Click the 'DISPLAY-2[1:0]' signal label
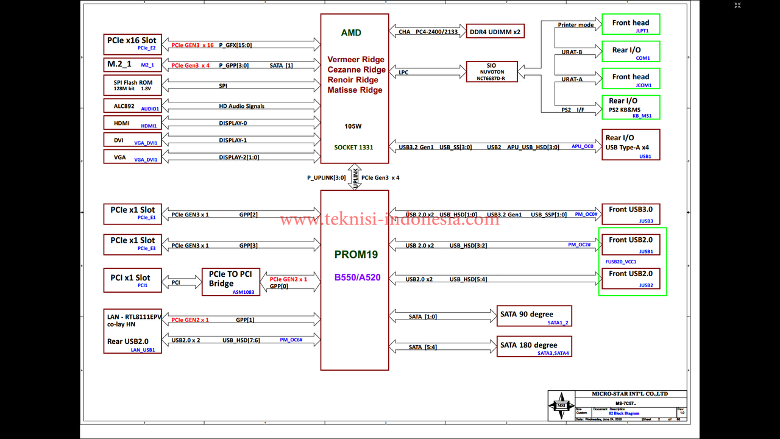The width and height of the screenshot is (780, 439). click(239, 157)
